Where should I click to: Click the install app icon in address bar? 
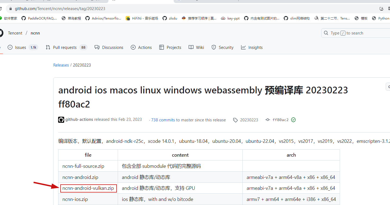coord(382,9)
